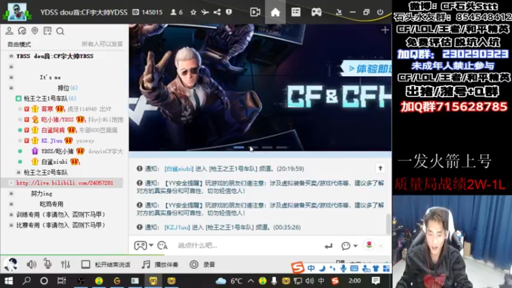Click the airplane invite icon

click(205, 12)
